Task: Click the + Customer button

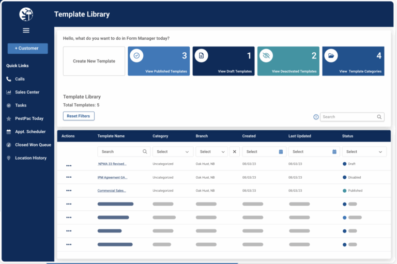Action: tap(27, 48)
